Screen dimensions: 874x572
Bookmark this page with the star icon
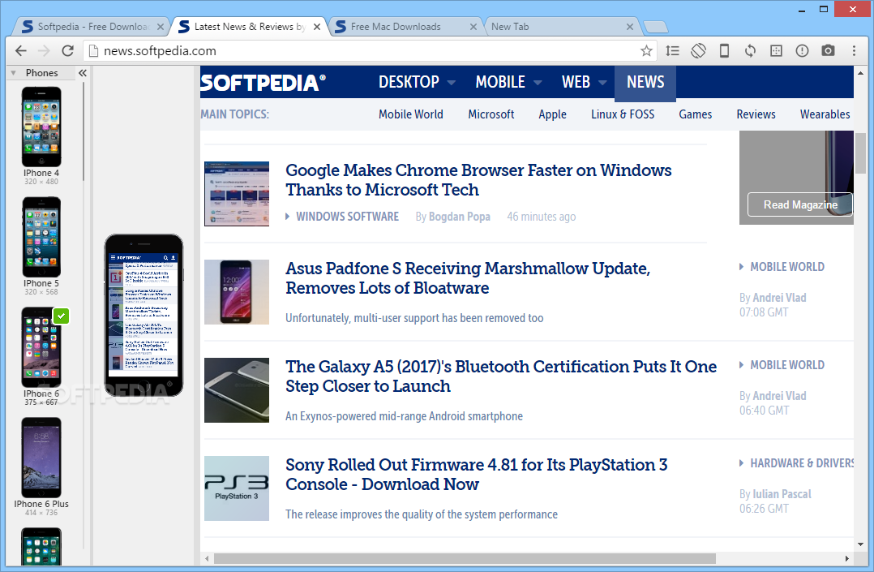(x=646, y=51)
